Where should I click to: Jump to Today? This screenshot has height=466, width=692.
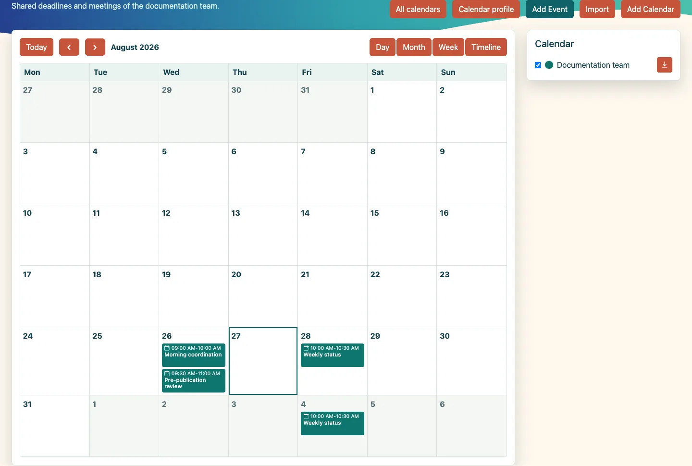(x=37, y=47)
